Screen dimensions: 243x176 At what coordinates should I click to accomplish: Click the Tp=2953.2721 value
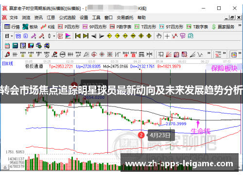point(61,67)
